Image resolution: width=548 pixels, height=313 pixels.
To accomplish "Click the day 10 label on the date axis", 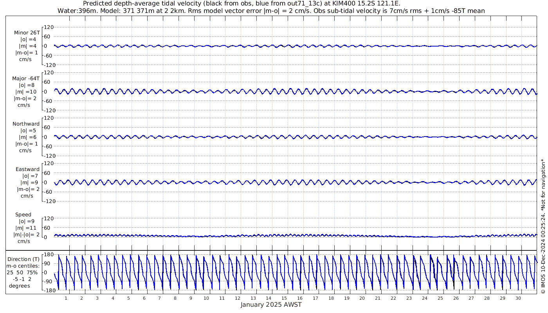I will click(x=206, y=298).
